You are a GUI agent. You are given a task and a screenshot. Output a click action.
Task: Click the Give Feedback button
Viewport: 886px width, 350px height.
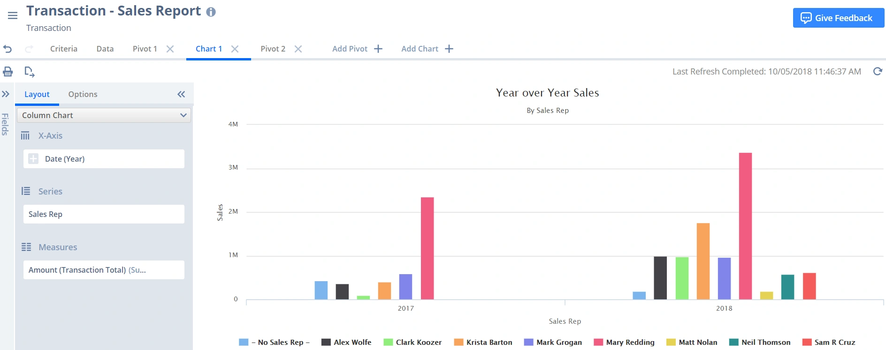[x=838, y=18]
